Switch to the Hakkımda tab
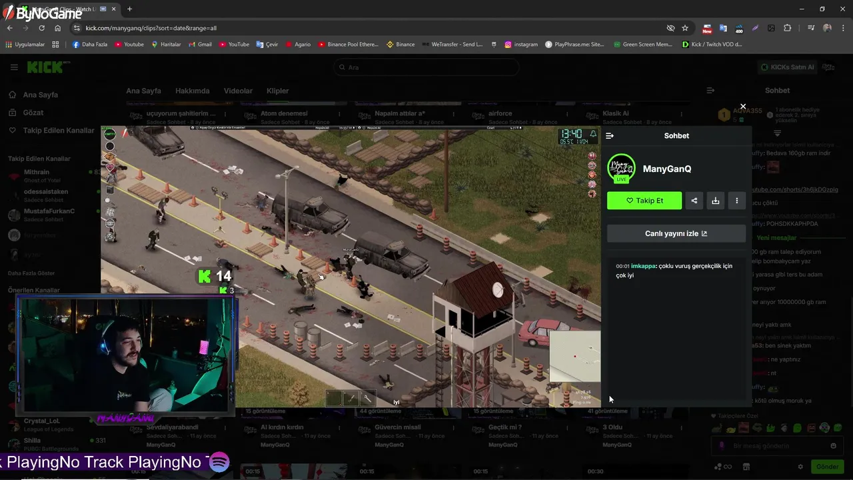853x480 pixels. click(x=192, y=91)
